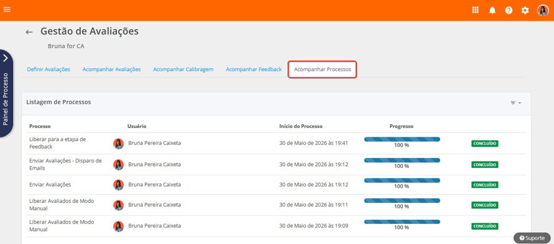Click the Suporte button
The image size is (554, 244).
point(532,238)
